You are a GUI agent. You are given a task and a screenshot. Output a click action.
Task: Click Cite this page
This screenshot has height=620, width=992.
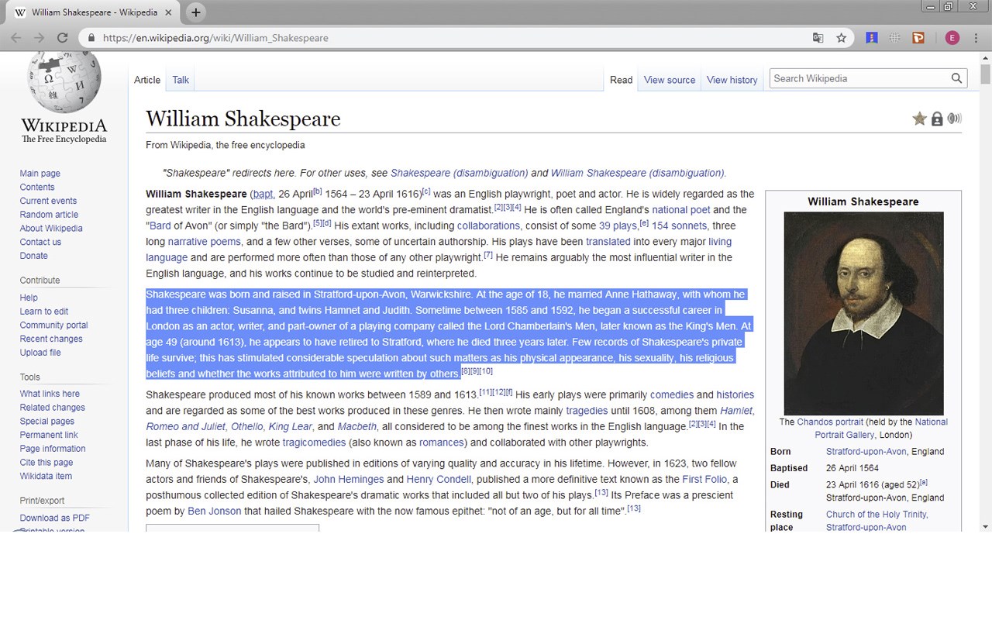point(46,463)
